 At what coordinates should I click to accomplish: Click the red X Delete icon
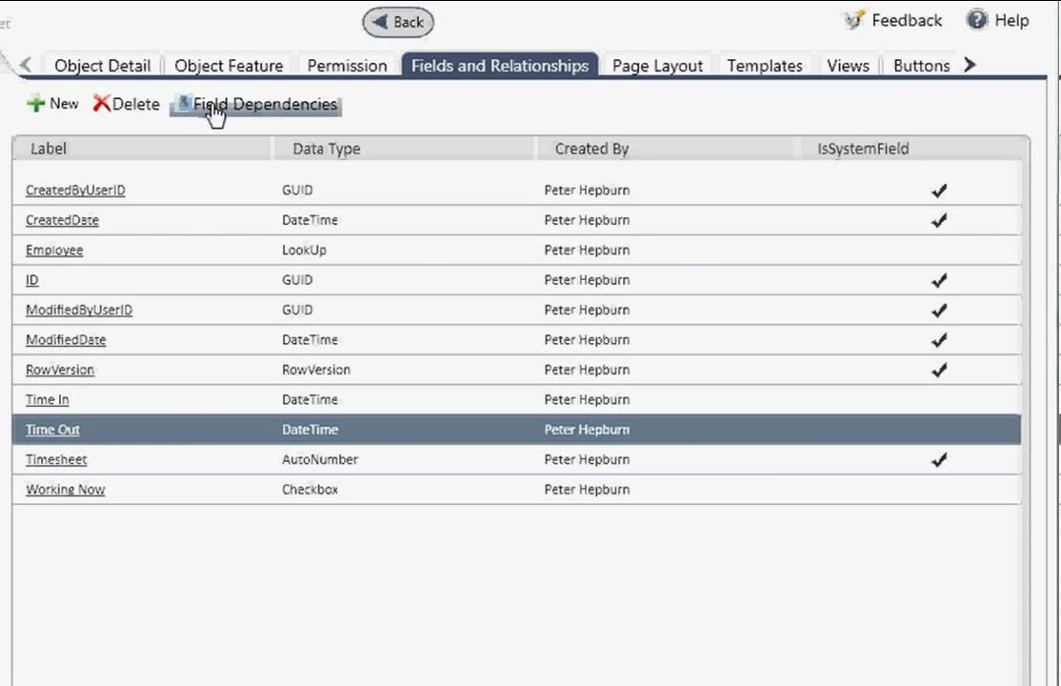click(102, 104)
